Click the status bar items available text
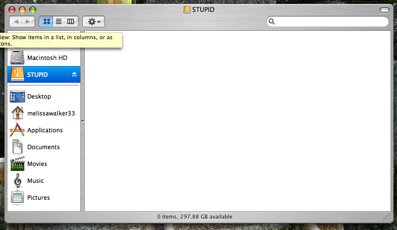Image resolution: width=397 pixels, height=230 pixels. pos(194,217)
